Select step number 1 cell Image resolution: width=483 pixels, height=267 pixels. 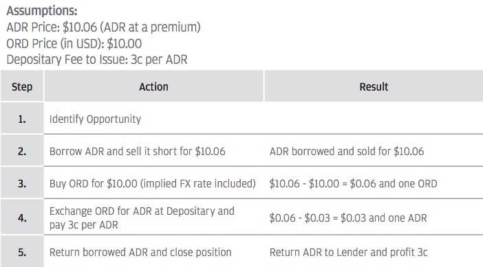(22, 119)
